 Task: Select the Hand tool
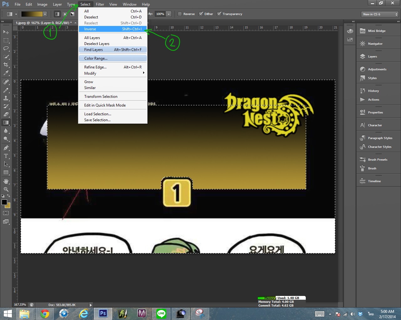(6, 181)
